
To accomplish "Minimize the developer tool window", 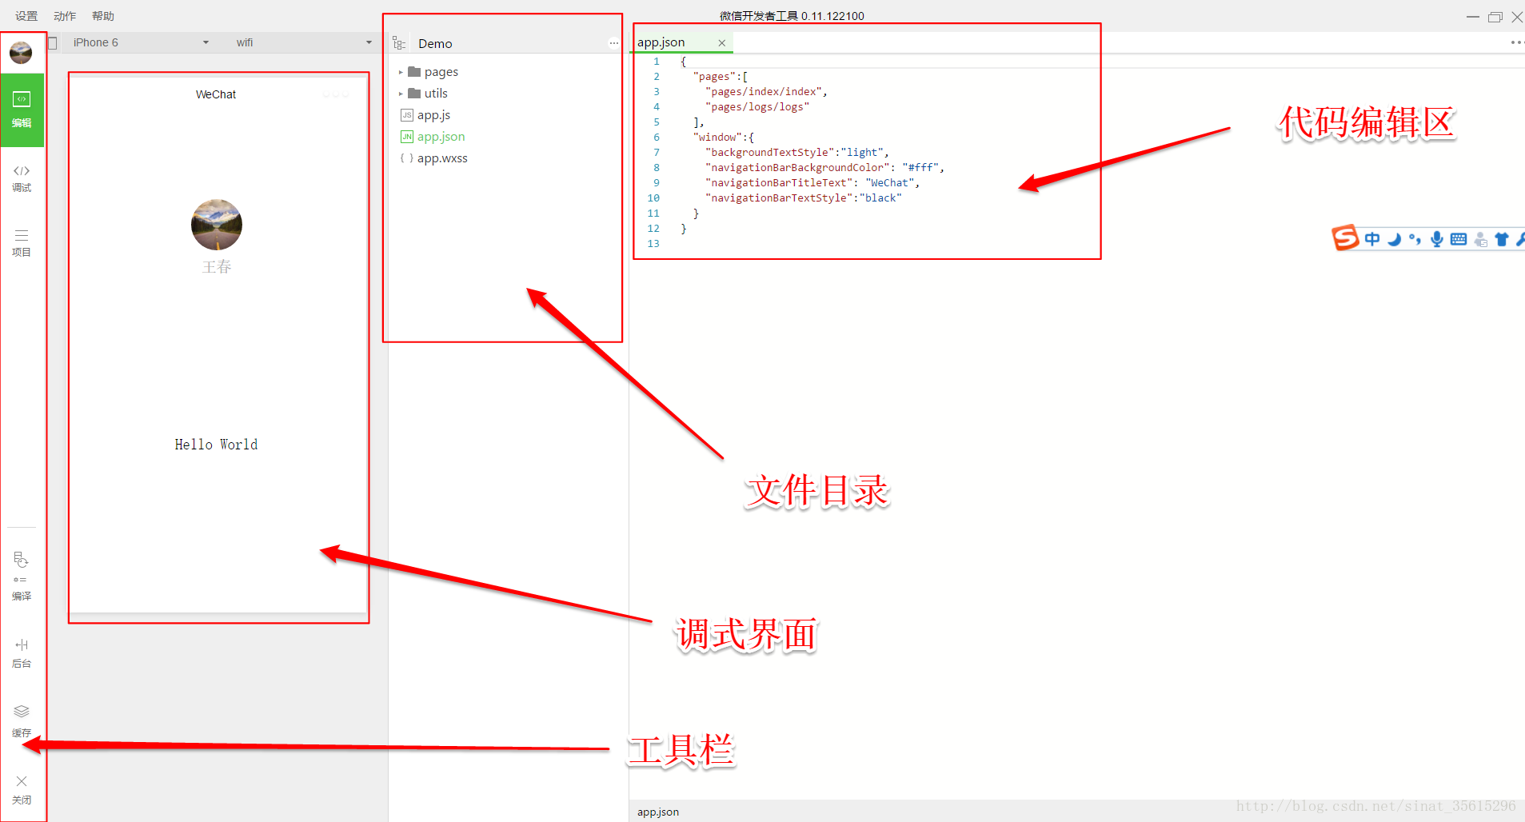I will [x=1472, y=16].
